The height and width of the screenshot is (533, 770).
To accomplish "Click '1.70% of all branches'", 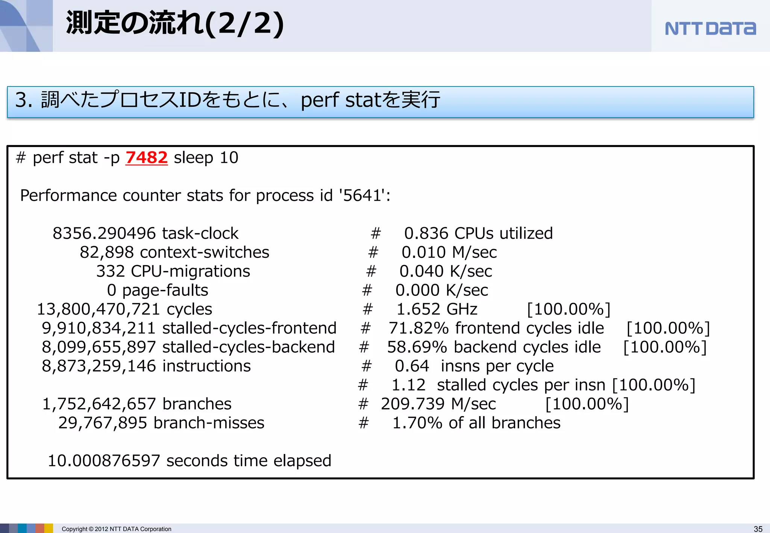I will 476,423.
